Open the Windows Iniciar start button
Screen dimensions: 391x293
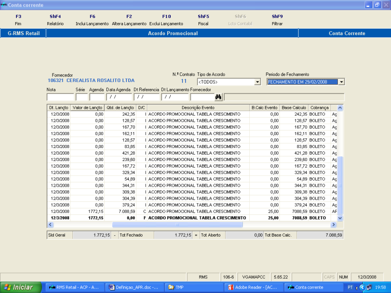(20, 287)
